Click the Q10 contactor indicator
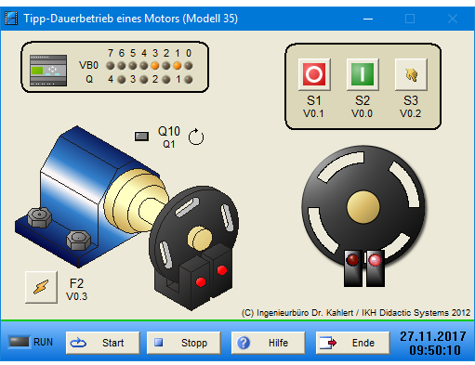Screen dimensions: 475x365 141,137
